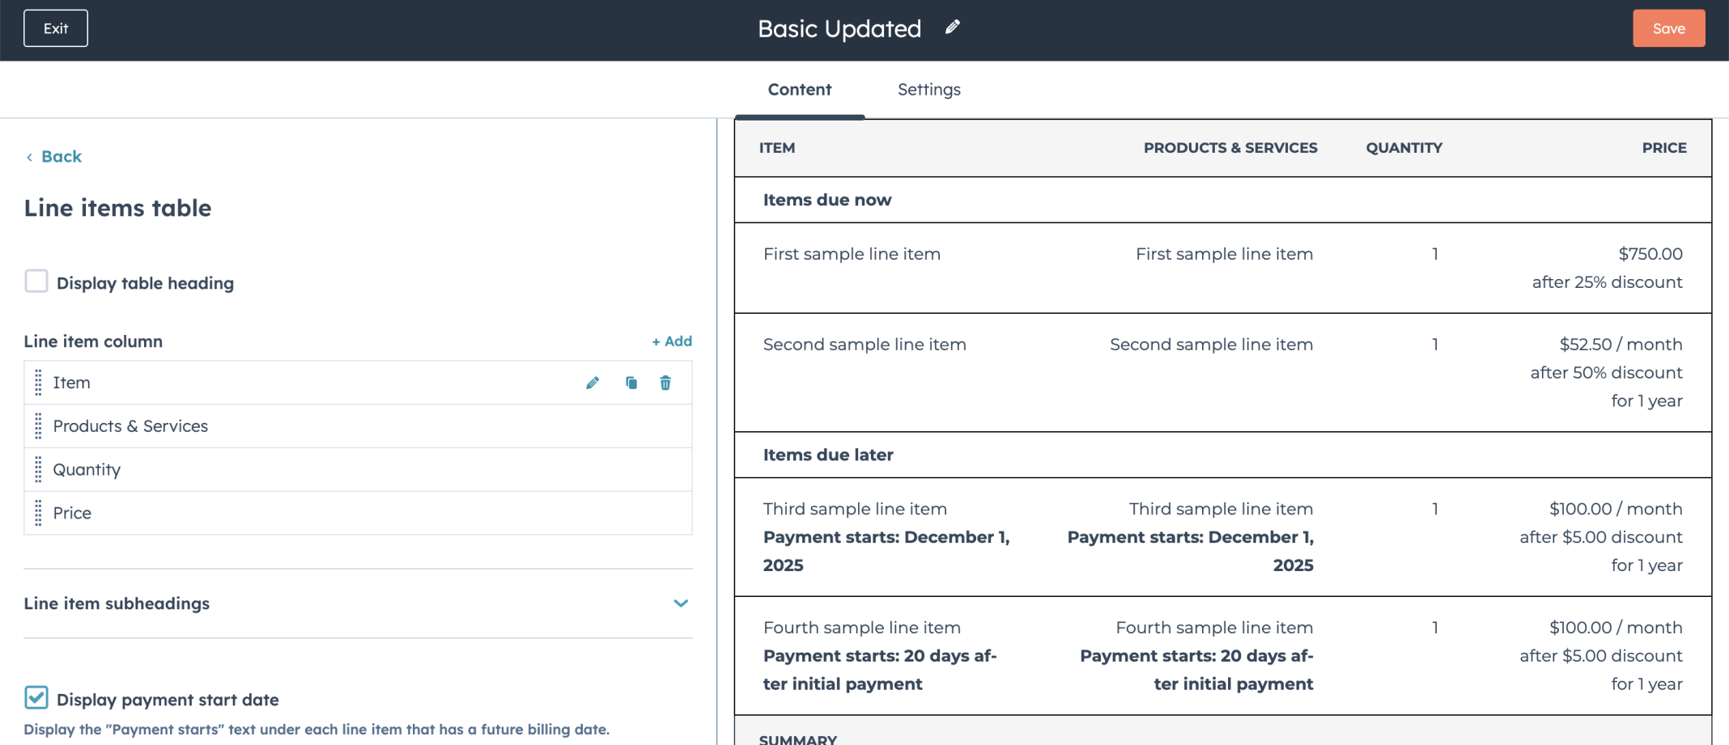Edit the Item column with pencil icon
Viewport: 1729px width, 745px height.
tap(593, 383)
